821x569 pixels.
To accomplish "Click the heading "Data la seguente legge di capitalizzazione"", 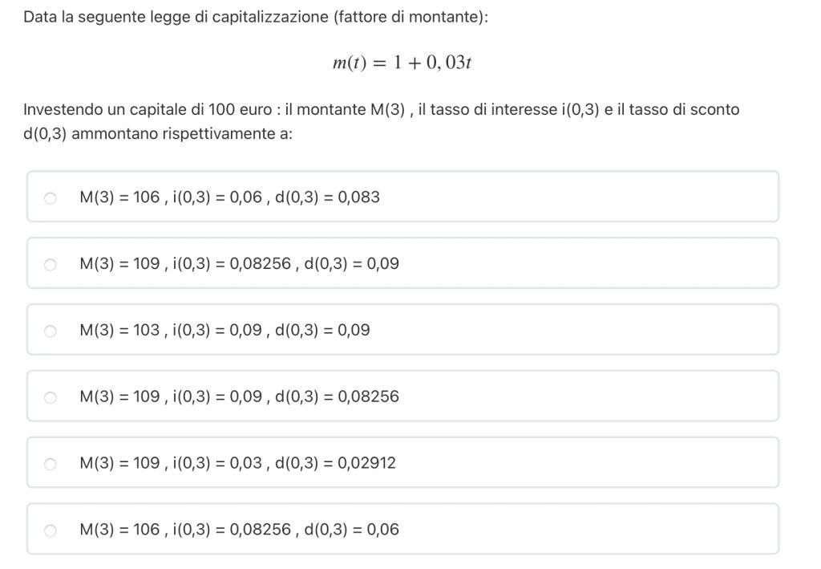I will coord(256,17).
